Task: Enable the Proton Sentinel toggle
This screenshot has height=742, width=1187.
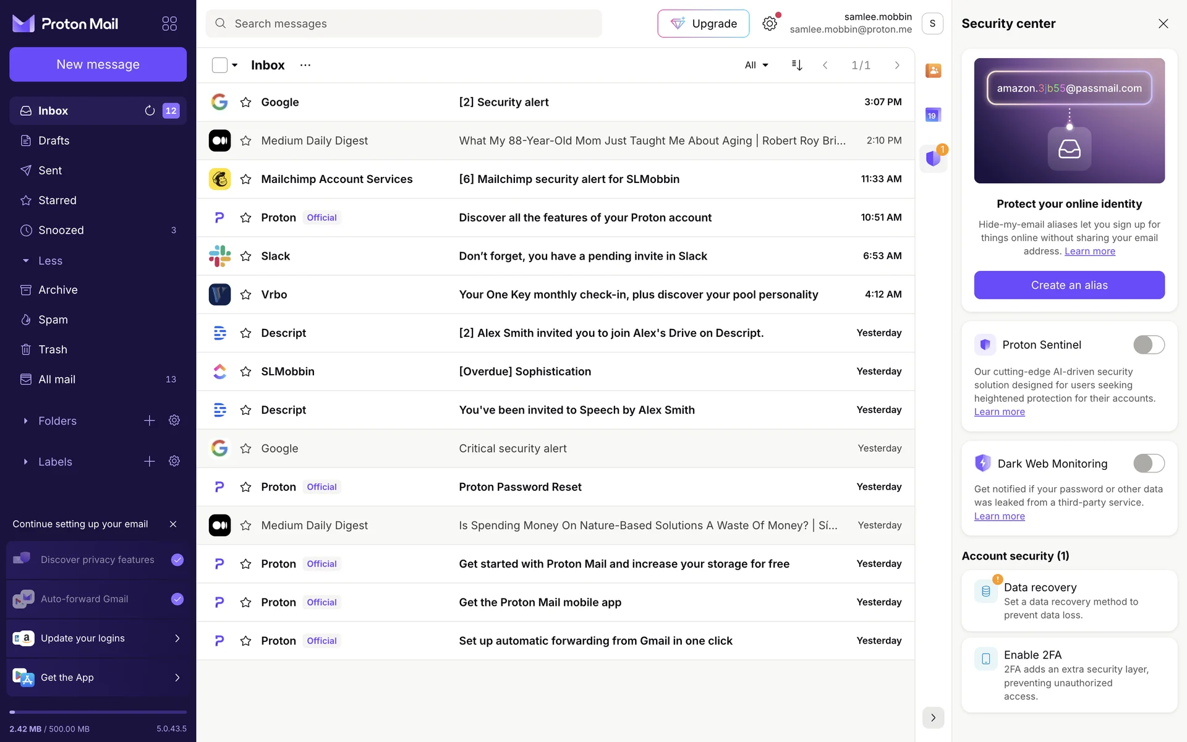Action: coord(1148,344)
